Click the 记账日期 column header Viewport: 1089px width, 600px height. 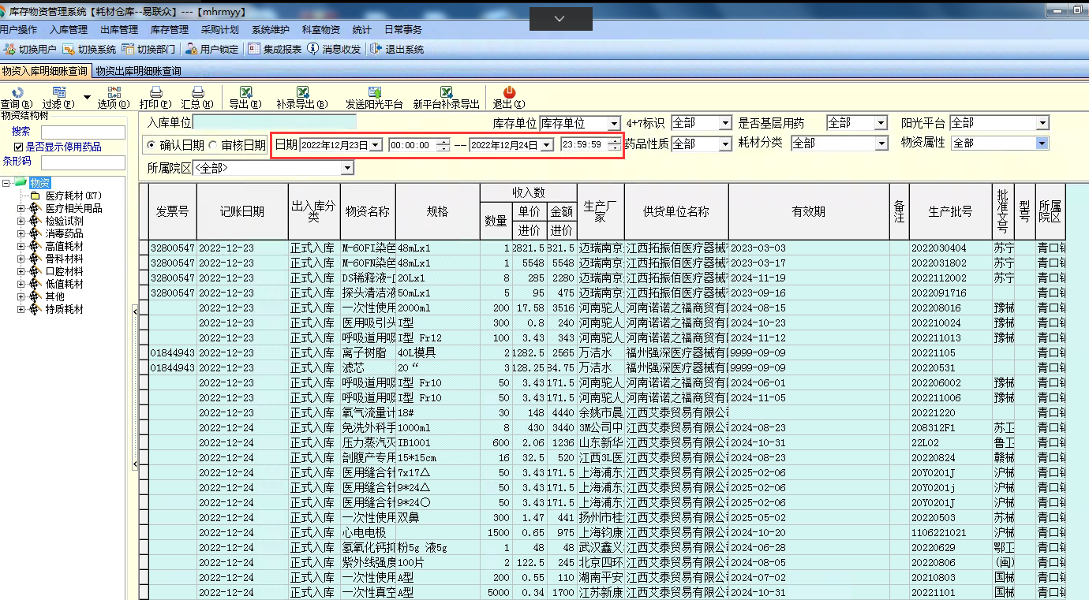pos(242,211)
